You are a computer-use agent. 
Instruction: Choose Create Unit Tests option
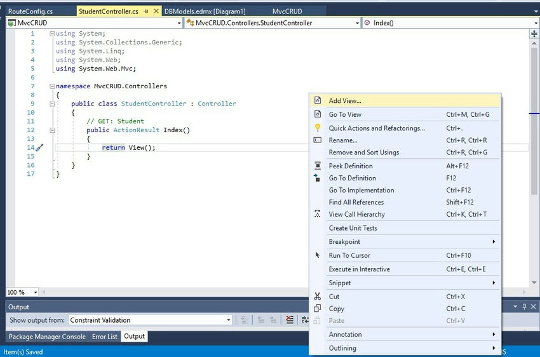[x=353, y=228]
